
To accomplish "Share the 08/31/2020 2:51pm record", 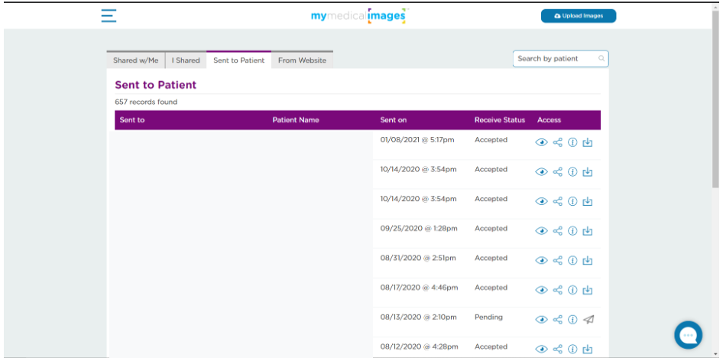I will coord(557,261).
